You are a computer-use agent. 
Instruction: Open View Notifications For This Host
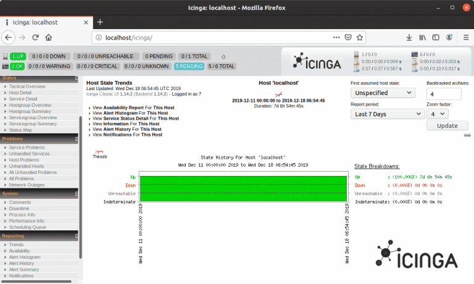click(x=127, y=135)
